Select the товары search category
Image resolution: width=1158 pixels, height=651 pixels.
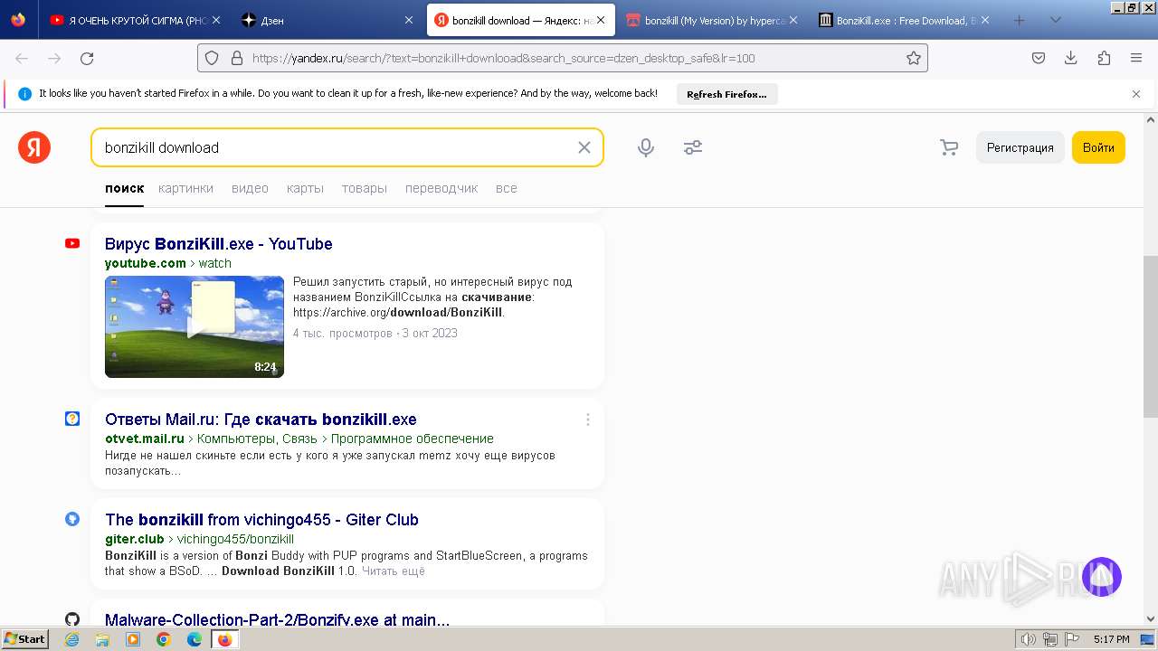[365, 188]
